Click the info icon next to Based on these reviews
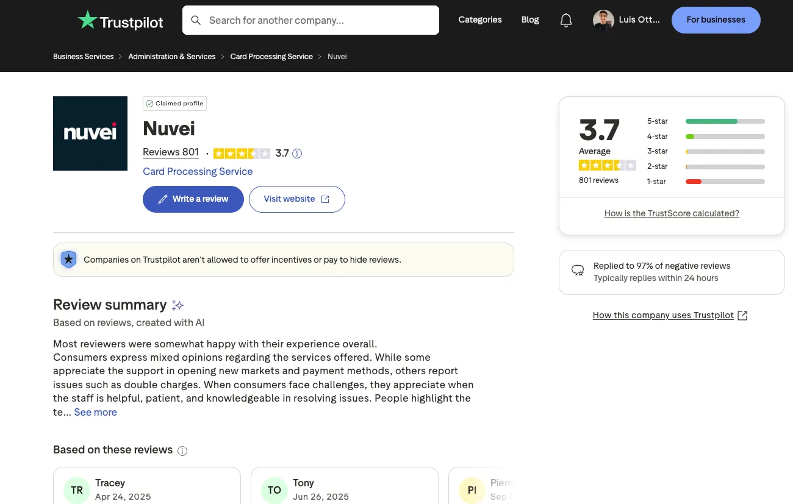This screenshot has width=793, height=504. click(x=182, y=450)
